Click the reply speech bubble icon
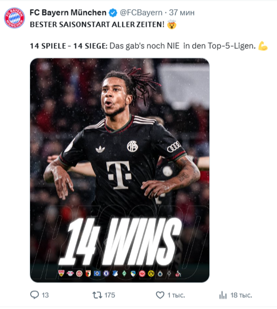 (x=34, y=295)
